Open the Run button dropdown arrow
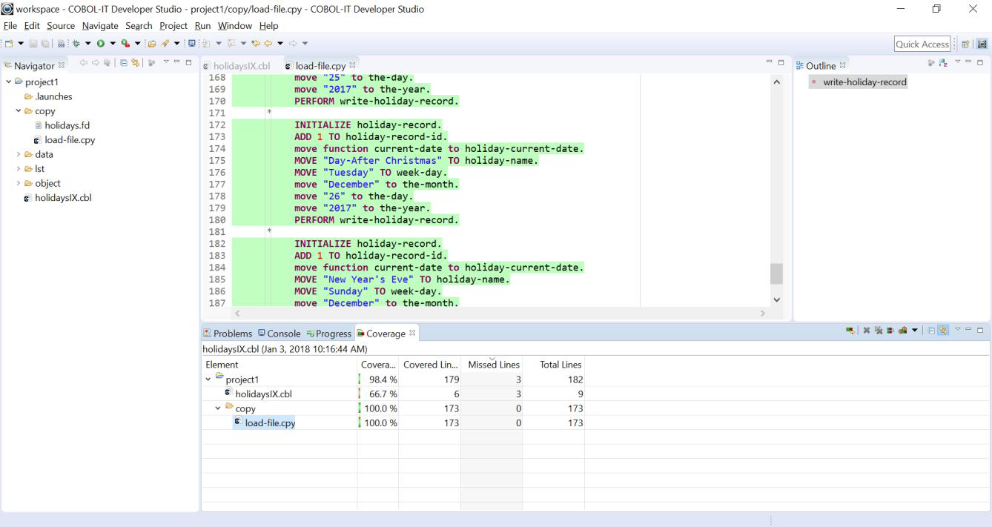 tap(112, 44)
